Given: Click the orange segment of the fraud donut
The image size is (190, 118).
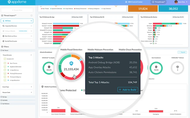Looking at the screenshot, I should 76,57.
